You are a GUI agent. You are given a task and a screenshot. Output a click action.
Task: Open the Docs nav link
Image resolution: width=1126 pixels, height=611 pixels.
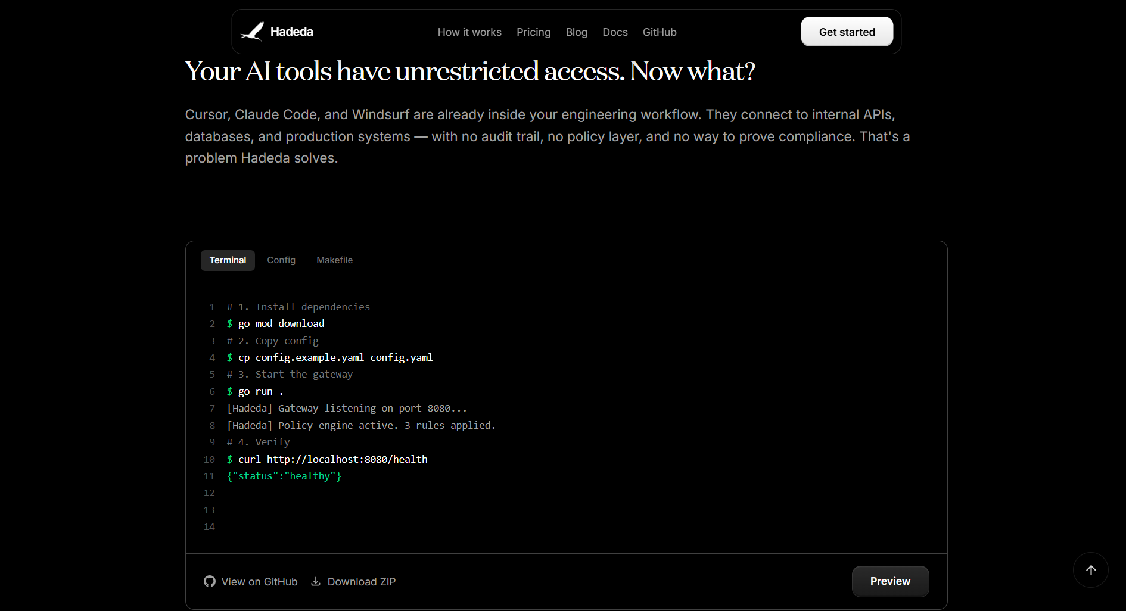pyautogui.click(x=615, y=32)
